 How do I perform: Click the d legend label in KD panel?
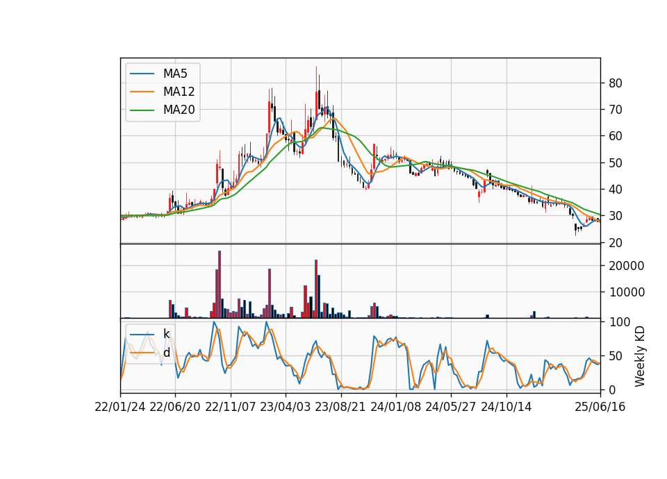coord(166,353)
